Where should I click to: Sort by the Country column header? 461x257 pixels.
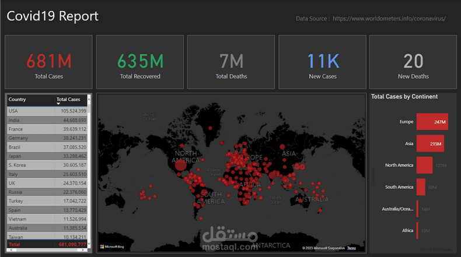coord(17,99)
